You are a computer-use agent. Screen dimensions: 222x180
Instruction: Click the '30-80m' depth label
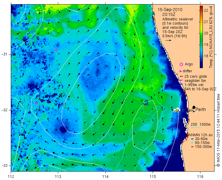tap(201, 139)
